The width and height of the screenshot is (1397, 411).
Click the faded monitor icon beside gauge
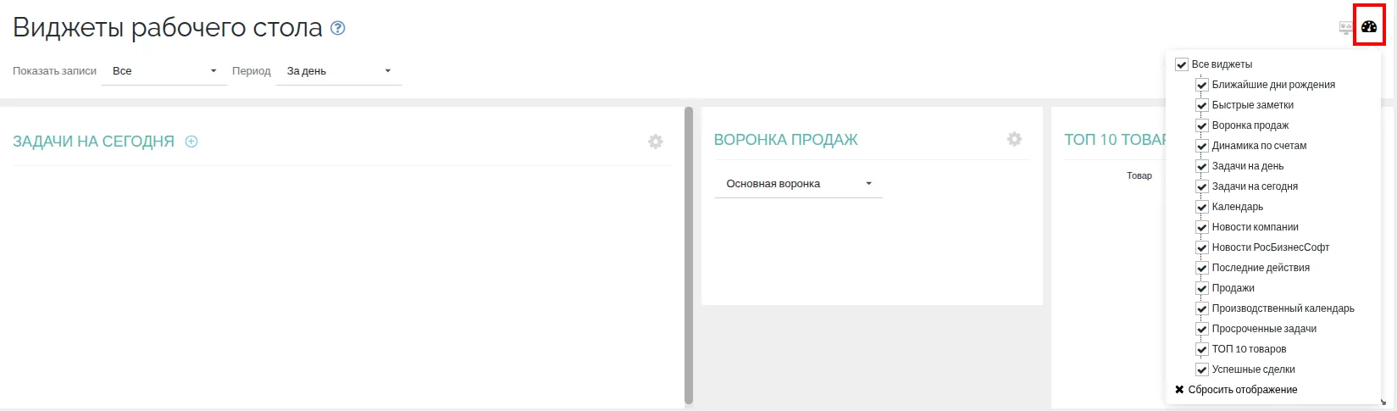(x=1345, y=28)
